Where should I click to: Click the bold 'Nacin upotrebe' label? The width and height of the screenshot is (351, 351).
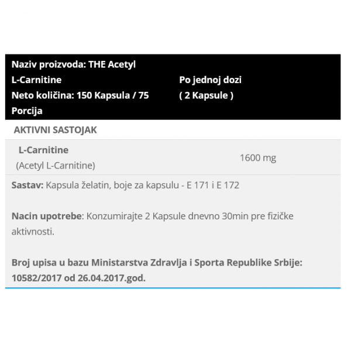point(47,216)
